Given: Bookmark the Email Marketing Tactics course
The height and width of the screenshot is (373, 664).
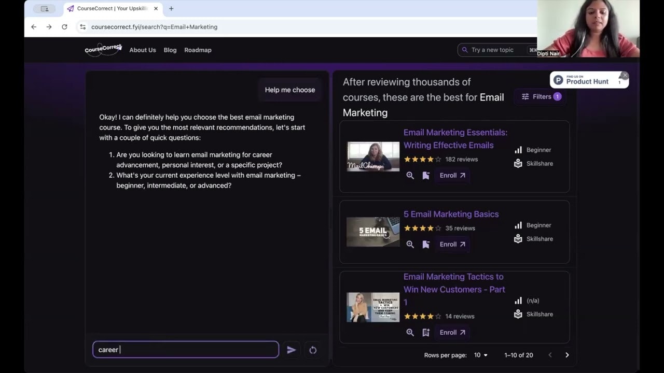Looking at the screenshot, I should click(x=426, y=333).
